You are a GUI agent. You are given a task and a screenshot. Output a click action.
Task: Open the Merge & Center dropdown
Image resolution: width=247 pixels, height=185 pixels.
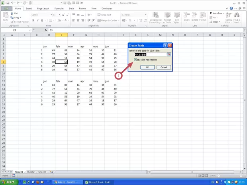[119, 20]
